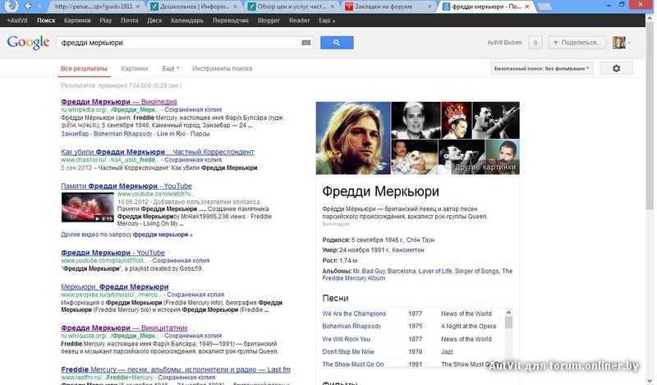The height and width of the screenshot is (385, 657).
Task: Switch to the 'Картинки' results tab
Action: 134,69
